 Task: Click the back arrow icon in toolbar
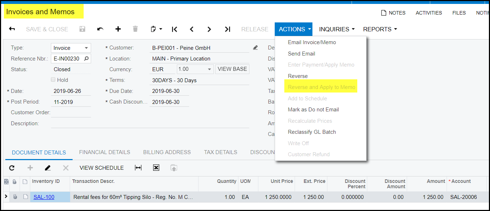[12, 29]
